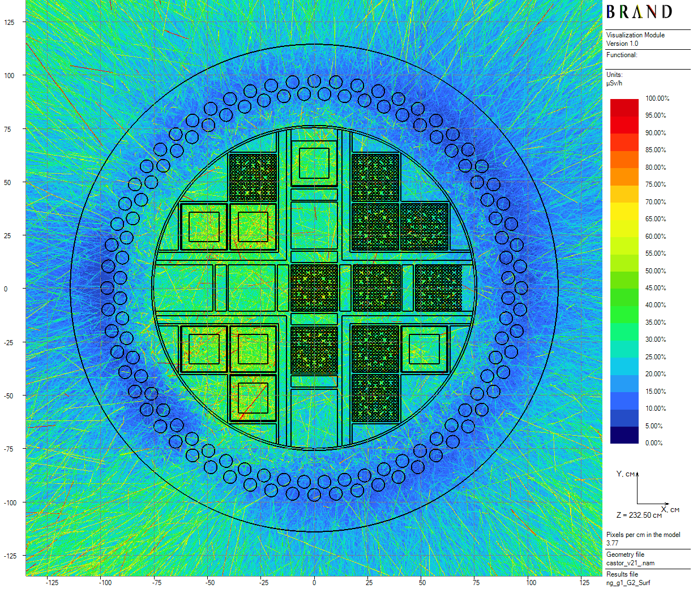Viewport: 693px width, 593px height.
Task: Click the 100 tick on the vertical axis
Action: (9, 75)
